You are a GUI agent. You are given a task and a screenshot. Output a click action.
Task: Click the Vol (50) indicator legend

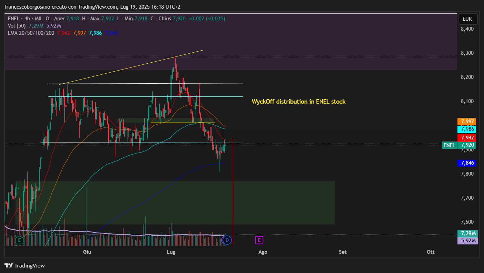(17, 26)
